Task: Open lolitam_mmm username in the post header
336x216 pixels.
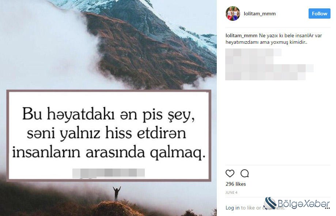Action: point(260,14)
